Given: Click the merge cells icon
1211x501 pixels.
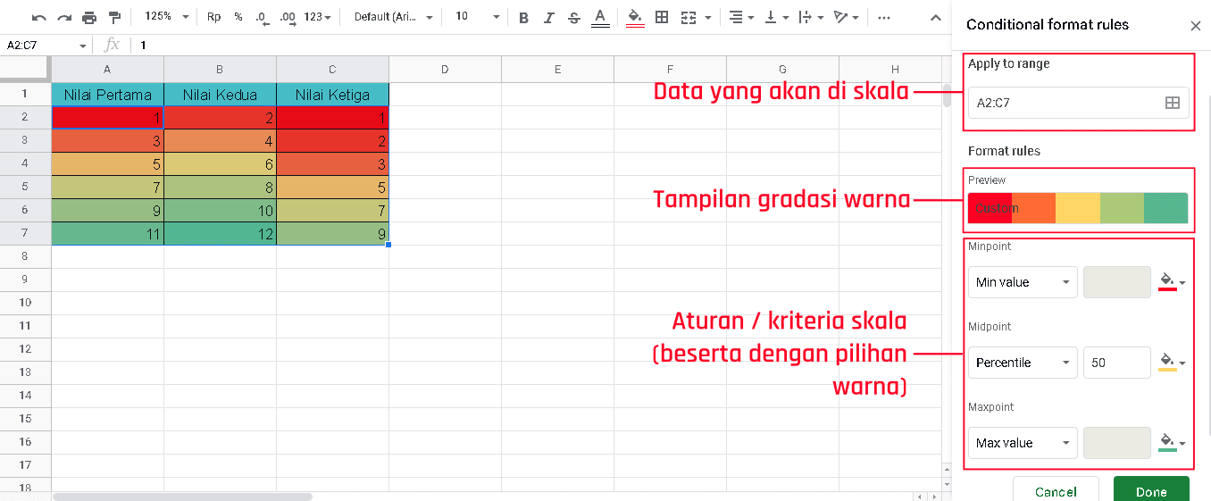Looking at the screenshot, I should pyautogui.click(x=688, y=17).
